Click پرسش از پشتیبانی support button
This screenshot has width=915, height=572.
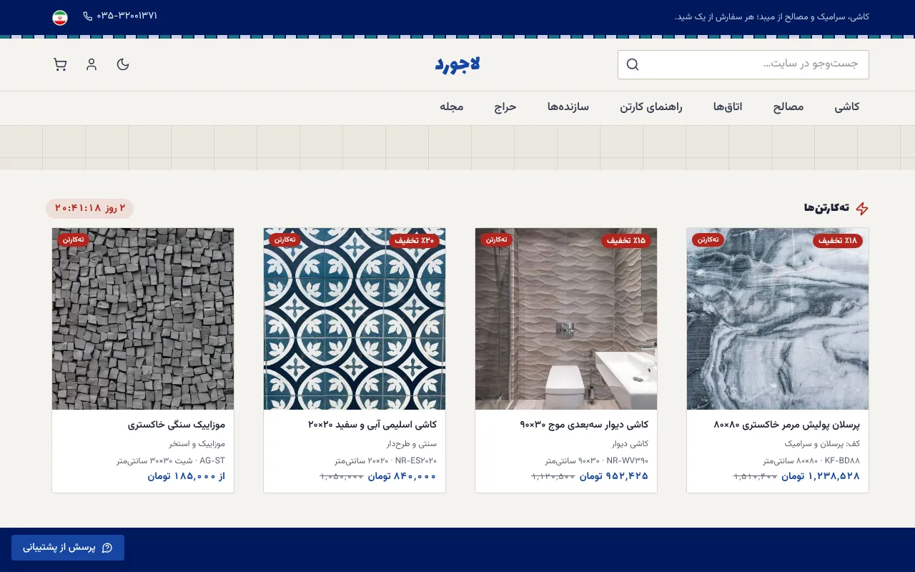point(68,548)
